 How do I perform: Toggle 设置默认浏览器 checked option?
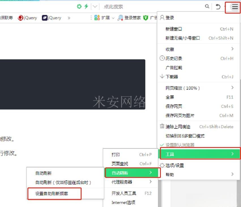click(180, 145)
